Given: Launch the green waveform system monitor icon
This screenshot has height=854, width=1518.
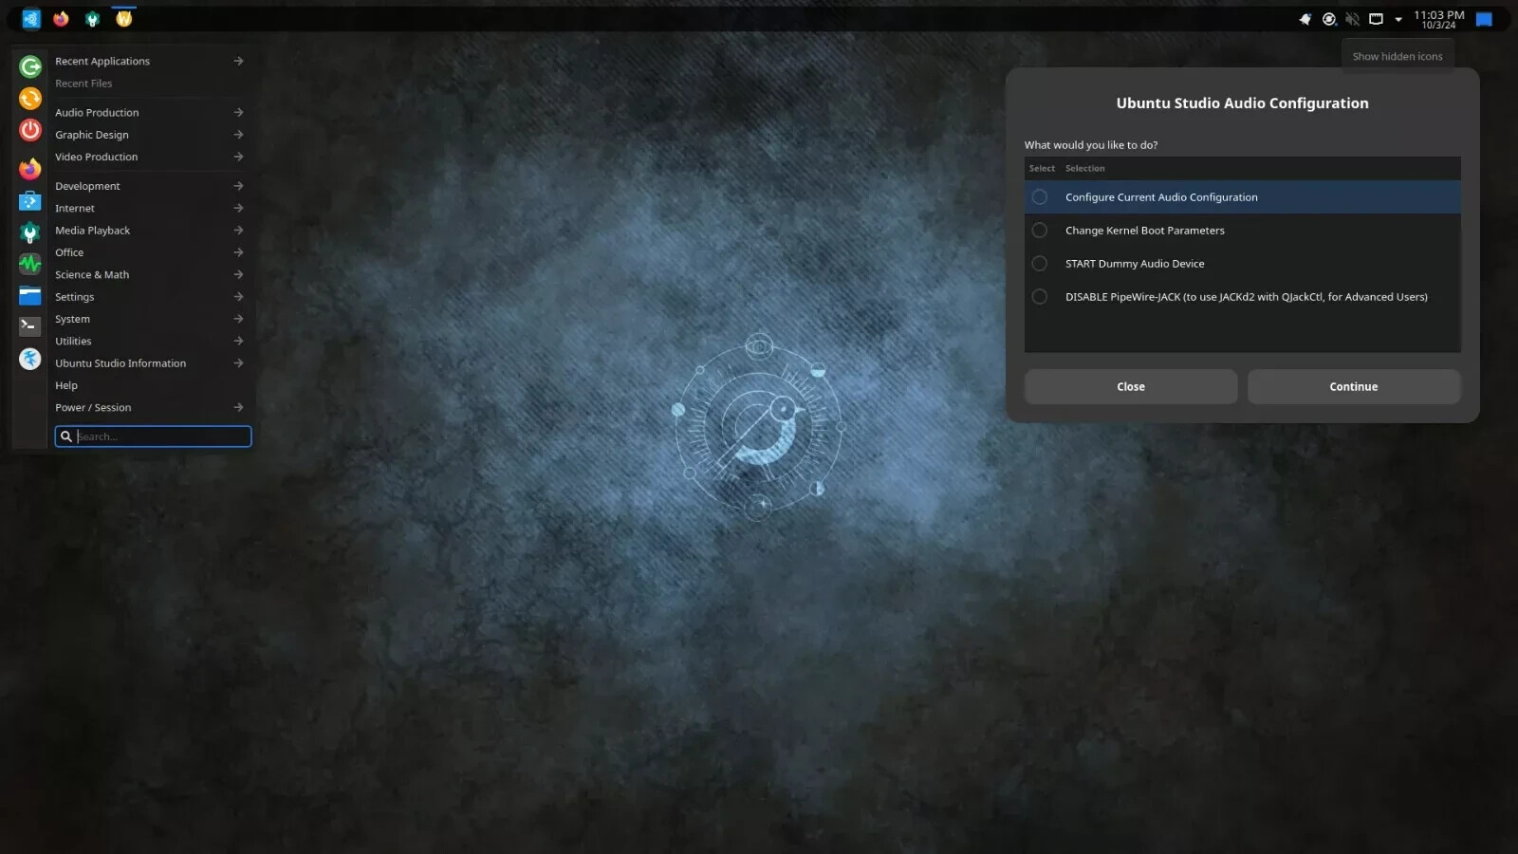Looking at the screenshot, I should (x=30, y=264).
